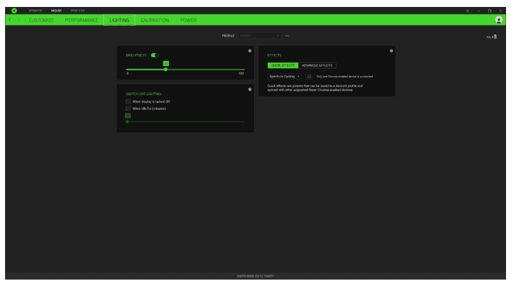This screenshot has height=284, width=513.
Task: Toggle the Brightness switch
Action: tap(155, 55)
